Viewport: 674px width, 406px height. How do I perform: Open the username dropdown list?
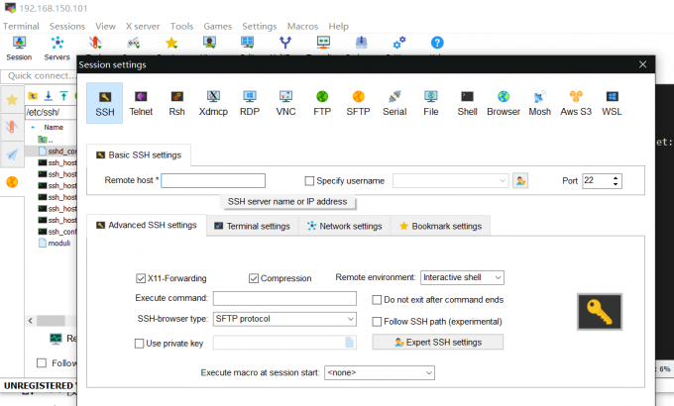503,181
